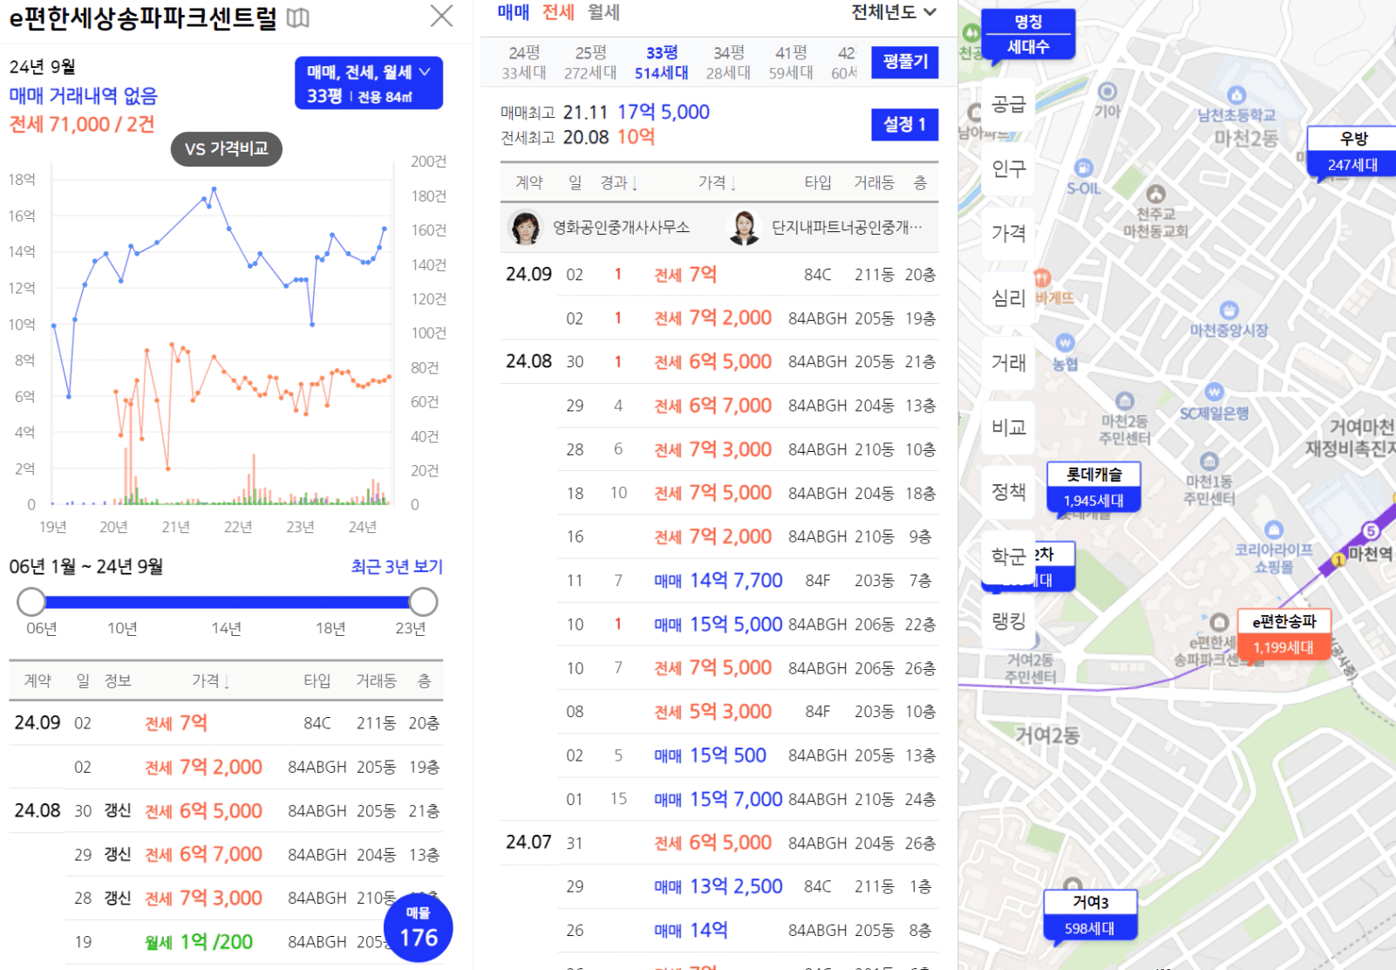This screenshot has width=1396, height=970.
Task: Click the 최근 3년 보기 link
Action: pos(397,567)
